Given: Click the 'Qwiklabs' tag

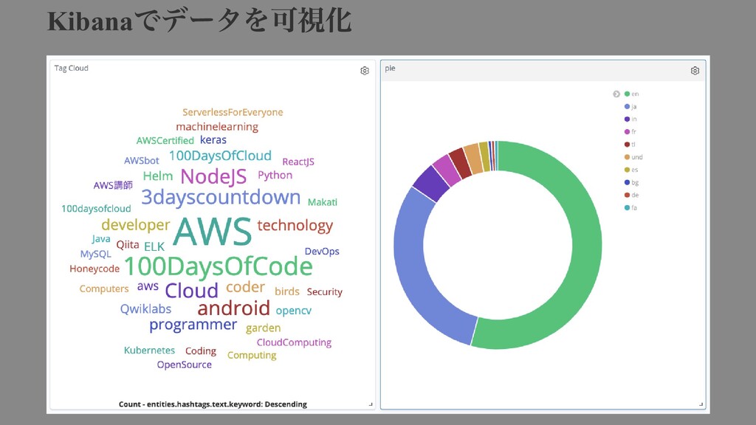Looking at the screenshot, I should coord(145,309).
